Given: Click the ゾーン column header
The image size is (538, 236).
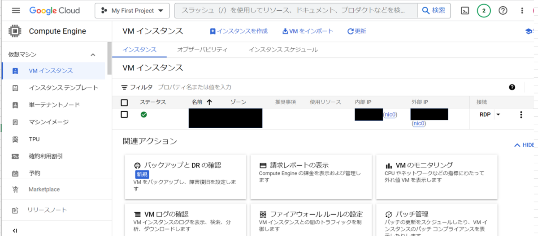Looking at the screenshot, I should pos(238,102).
